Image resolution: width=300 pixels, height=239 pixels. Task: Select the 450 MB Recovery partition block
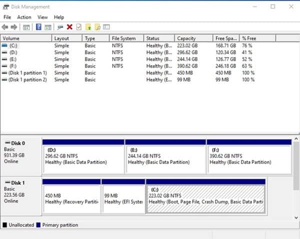71,196
